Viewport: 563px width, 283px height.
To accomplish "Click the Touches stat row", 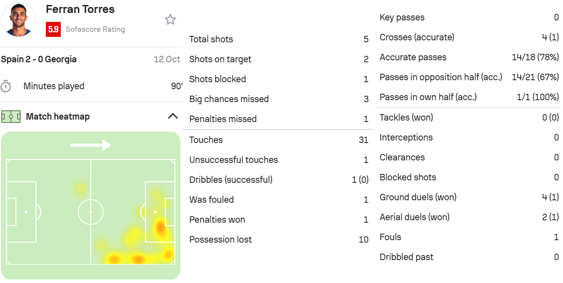I will (279, 140).
